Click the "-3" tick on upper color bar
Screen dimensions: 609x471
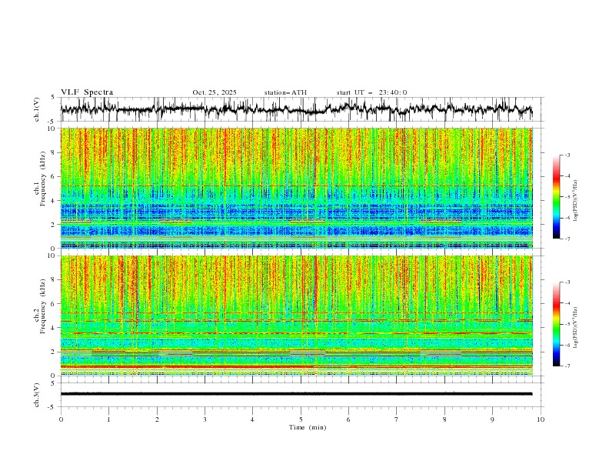pos(567,155)
